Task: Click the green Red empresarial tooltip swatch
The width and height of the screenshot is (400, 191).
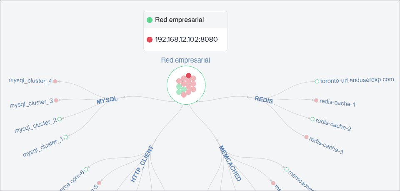Action: click(x=150, y=20)
